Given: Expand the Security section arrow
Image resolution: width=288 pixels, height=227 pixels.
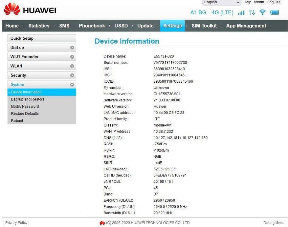Looking at the screenshot, I should coord(72,75).
